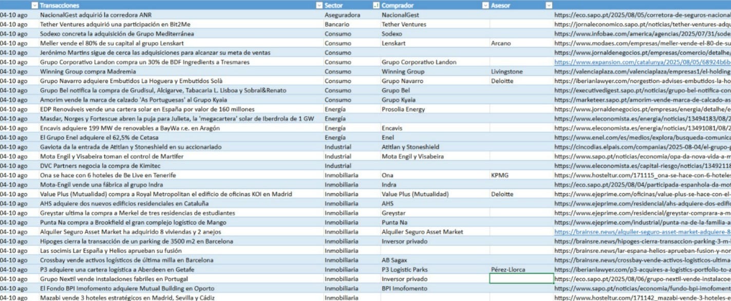Open the date column filter dropdown
The height and width of the screenshot is (301, 731).
pyautogui.click(x=34, y=5)
